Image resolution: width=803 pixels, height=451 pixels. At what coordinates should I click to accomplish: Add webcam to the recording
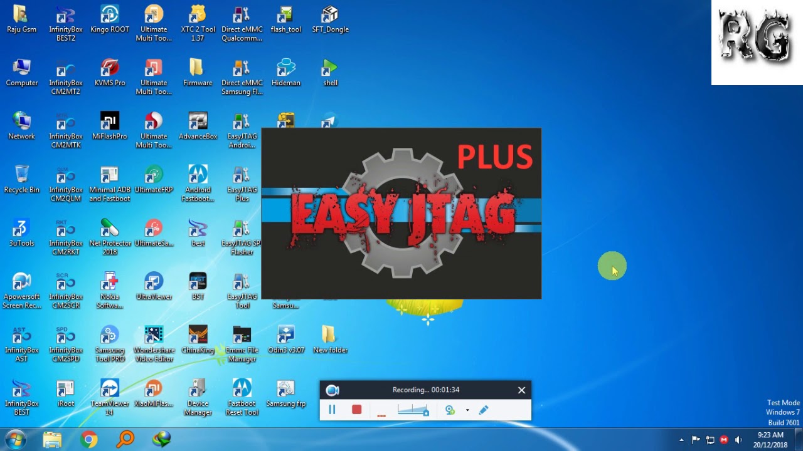(450, 410)
